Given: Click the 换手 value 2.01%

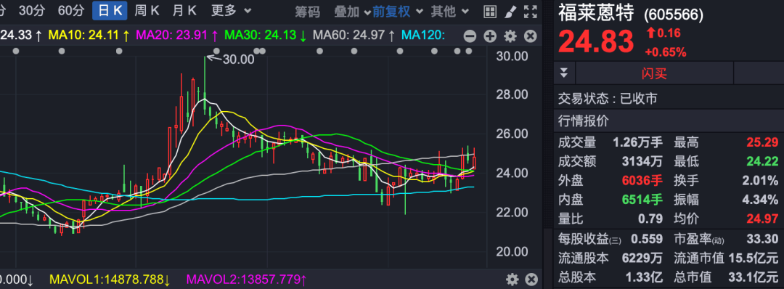Looking at the screenshot, I should click(761, 181).
